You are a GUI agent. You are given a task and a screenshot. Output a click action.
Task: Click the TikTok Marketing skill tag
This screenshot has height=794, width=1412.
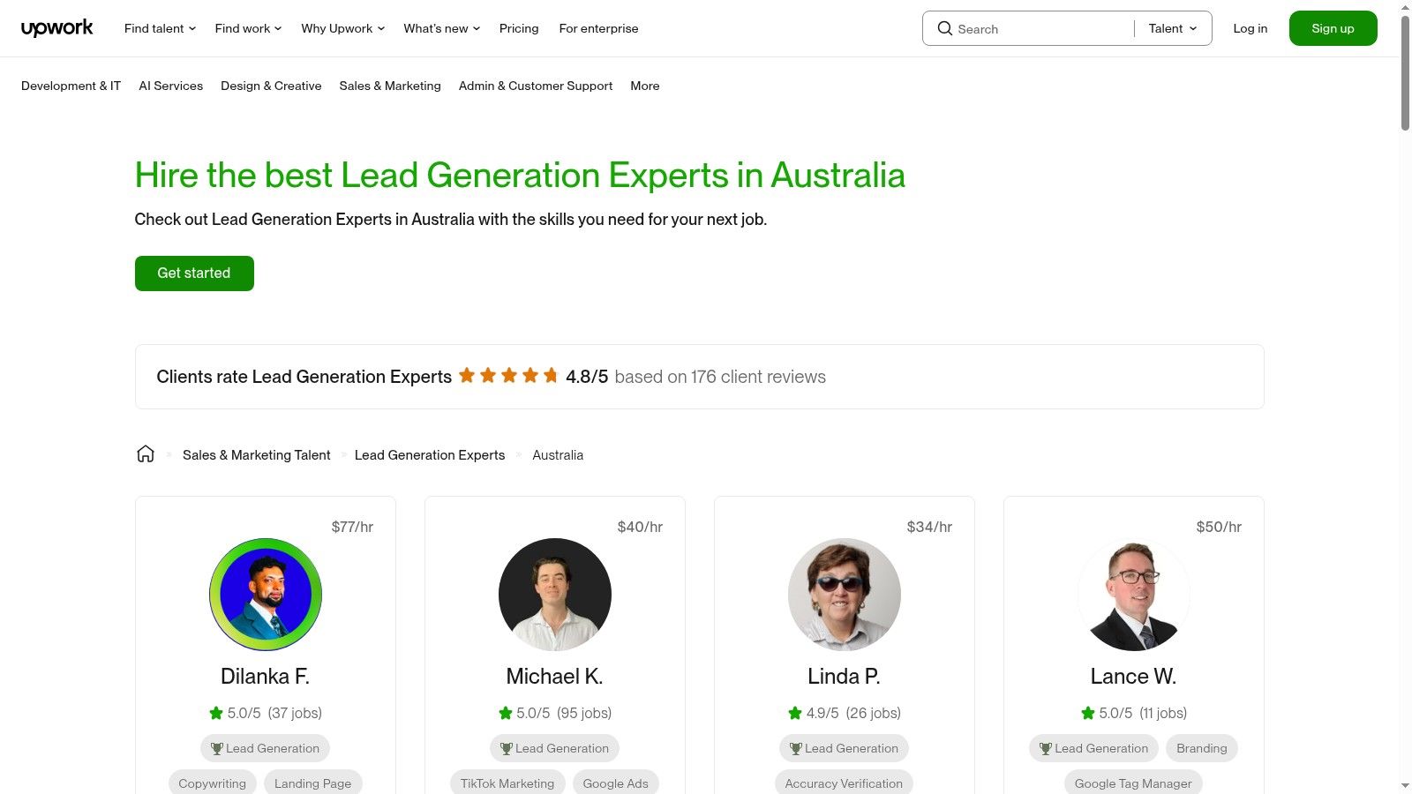(x=507, y=783)
